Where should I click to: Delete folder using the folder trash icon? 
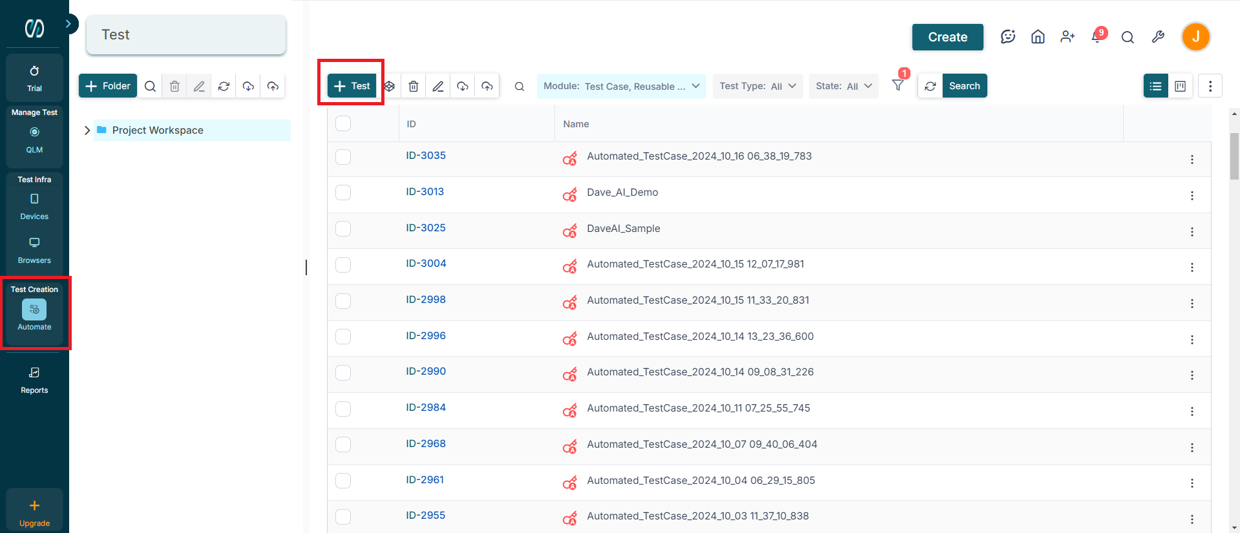coord(174,86)
